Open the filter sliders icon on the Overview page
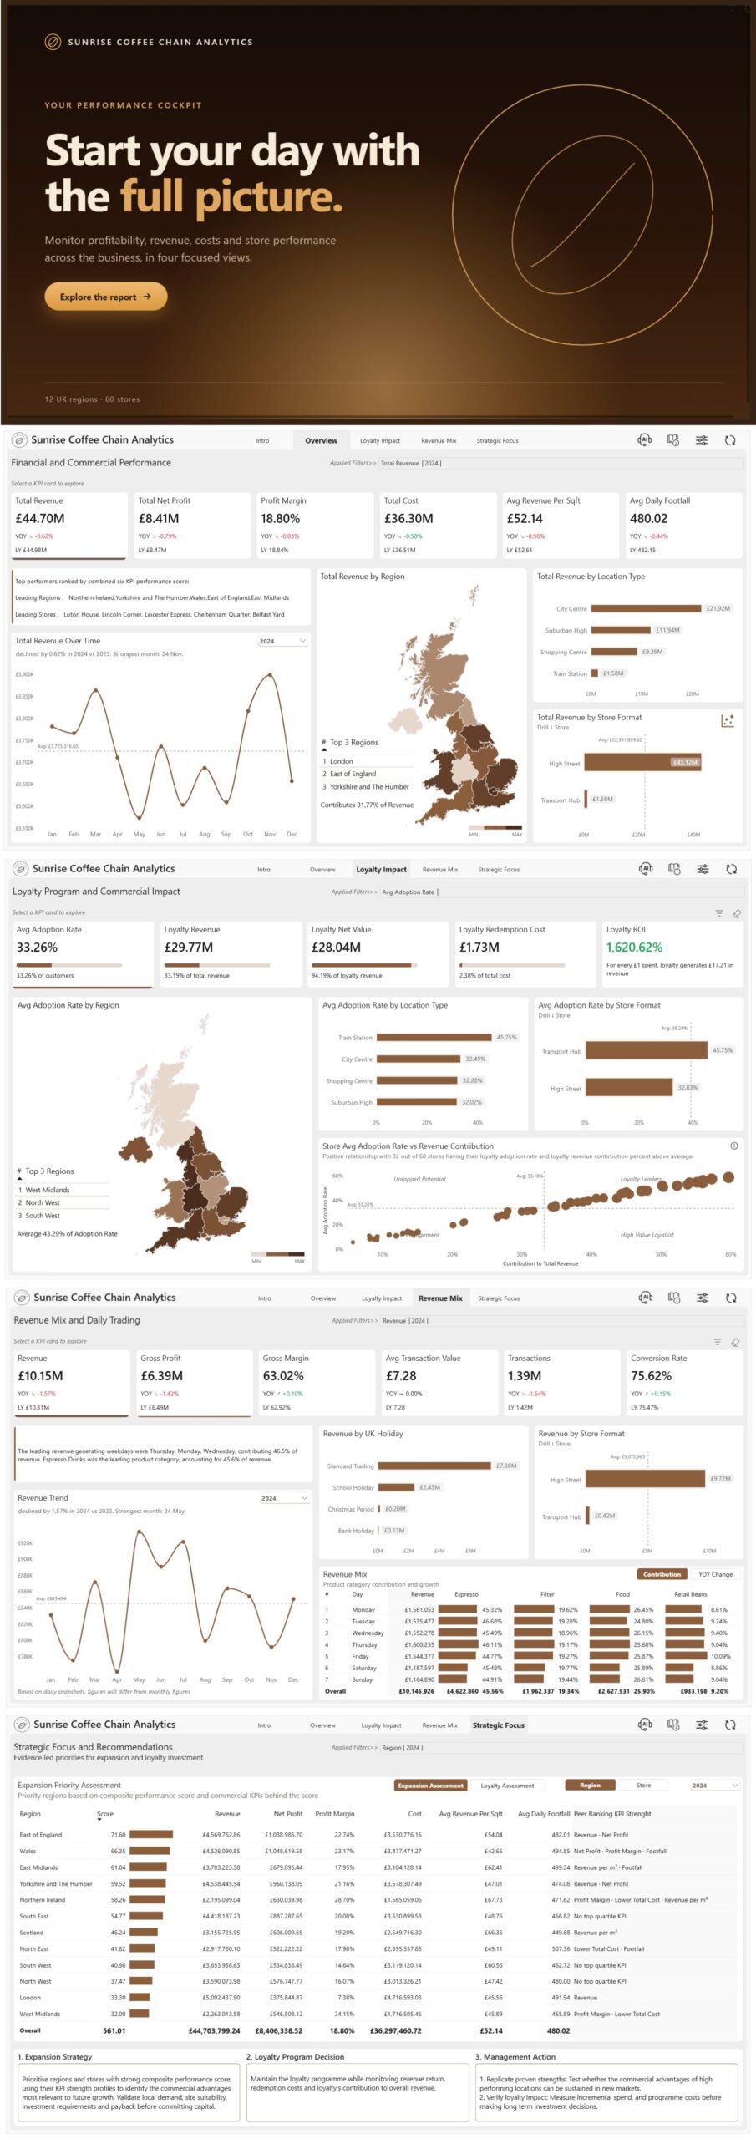Screen dimensions: 756x2139 (702, 439)
